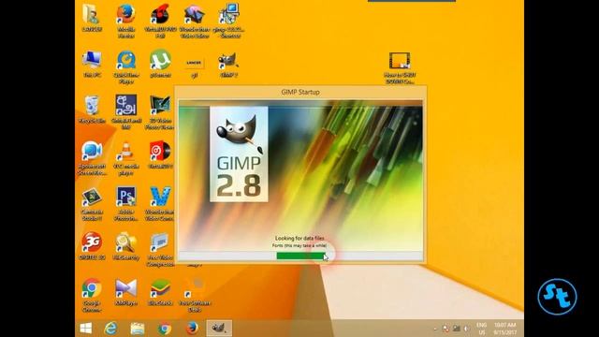Image resolution: width=599 pixels, height=337 pixels.
Task: Click the Windows Start button on the taskbar
Action: 85,329
